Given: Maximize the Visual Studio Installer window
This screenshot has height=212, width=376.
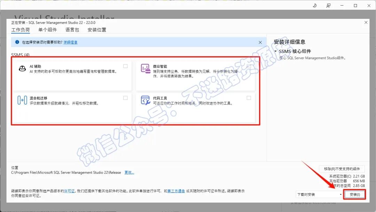Looking at the screenshot, I should click(x=355, y=5).
